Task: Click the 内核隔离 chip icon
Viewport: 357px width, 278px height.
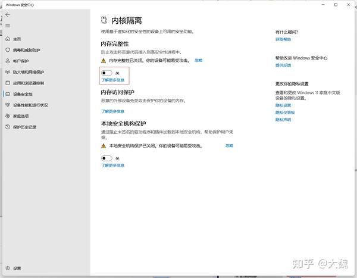Action: (104, 20)
